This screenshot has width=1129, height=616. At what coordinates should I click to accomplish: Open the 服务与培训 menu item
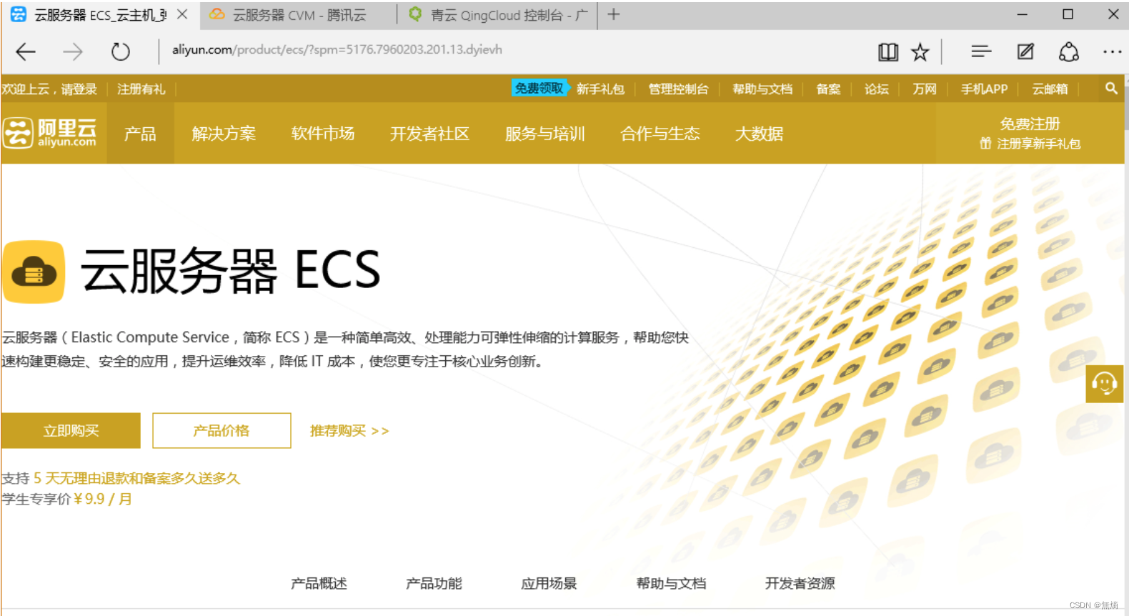pos(545,134)
